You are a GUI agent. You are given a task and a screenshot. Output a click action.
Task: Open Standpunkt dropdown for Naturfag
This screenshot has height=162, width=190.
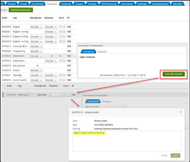[37, 75]
